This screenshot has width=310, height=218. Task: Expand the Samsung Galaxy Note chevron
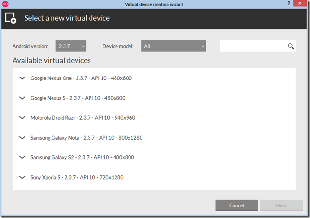click(x=22, y=137)
